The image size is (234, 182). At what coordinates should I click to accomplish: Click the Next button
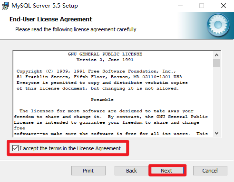click(x=166, y=171)
